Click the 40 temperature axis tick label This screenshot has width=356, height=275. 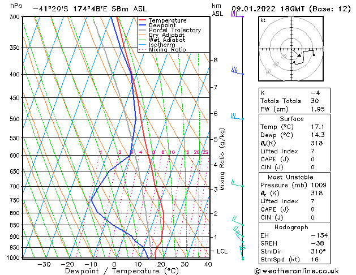208,264
